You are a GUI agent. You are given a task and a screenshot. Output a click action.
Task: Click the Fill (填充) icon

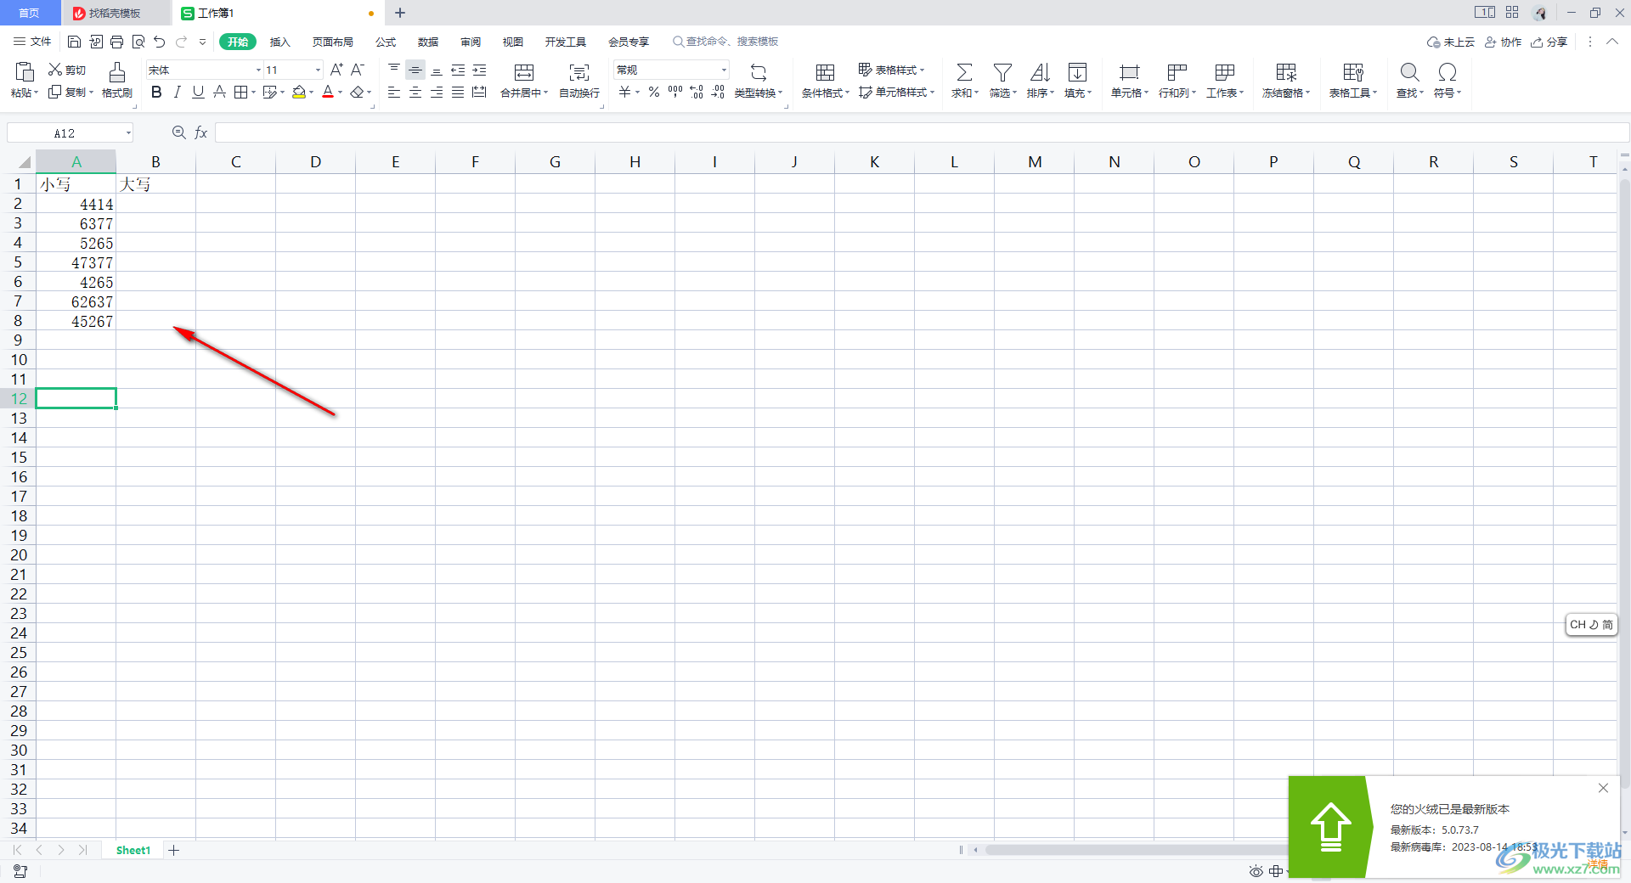(1077, 72)
